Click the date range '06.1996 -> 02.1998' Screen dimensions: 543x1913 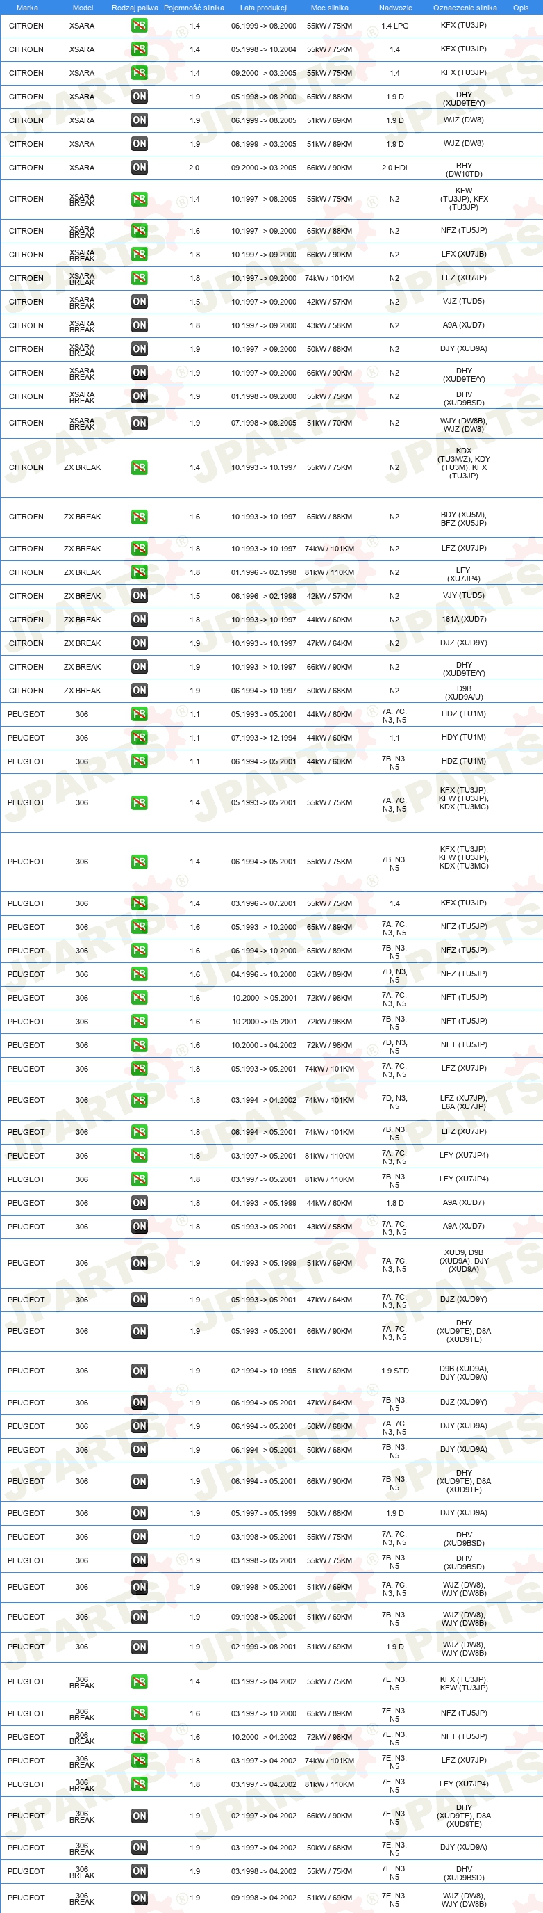click(263, 597)
